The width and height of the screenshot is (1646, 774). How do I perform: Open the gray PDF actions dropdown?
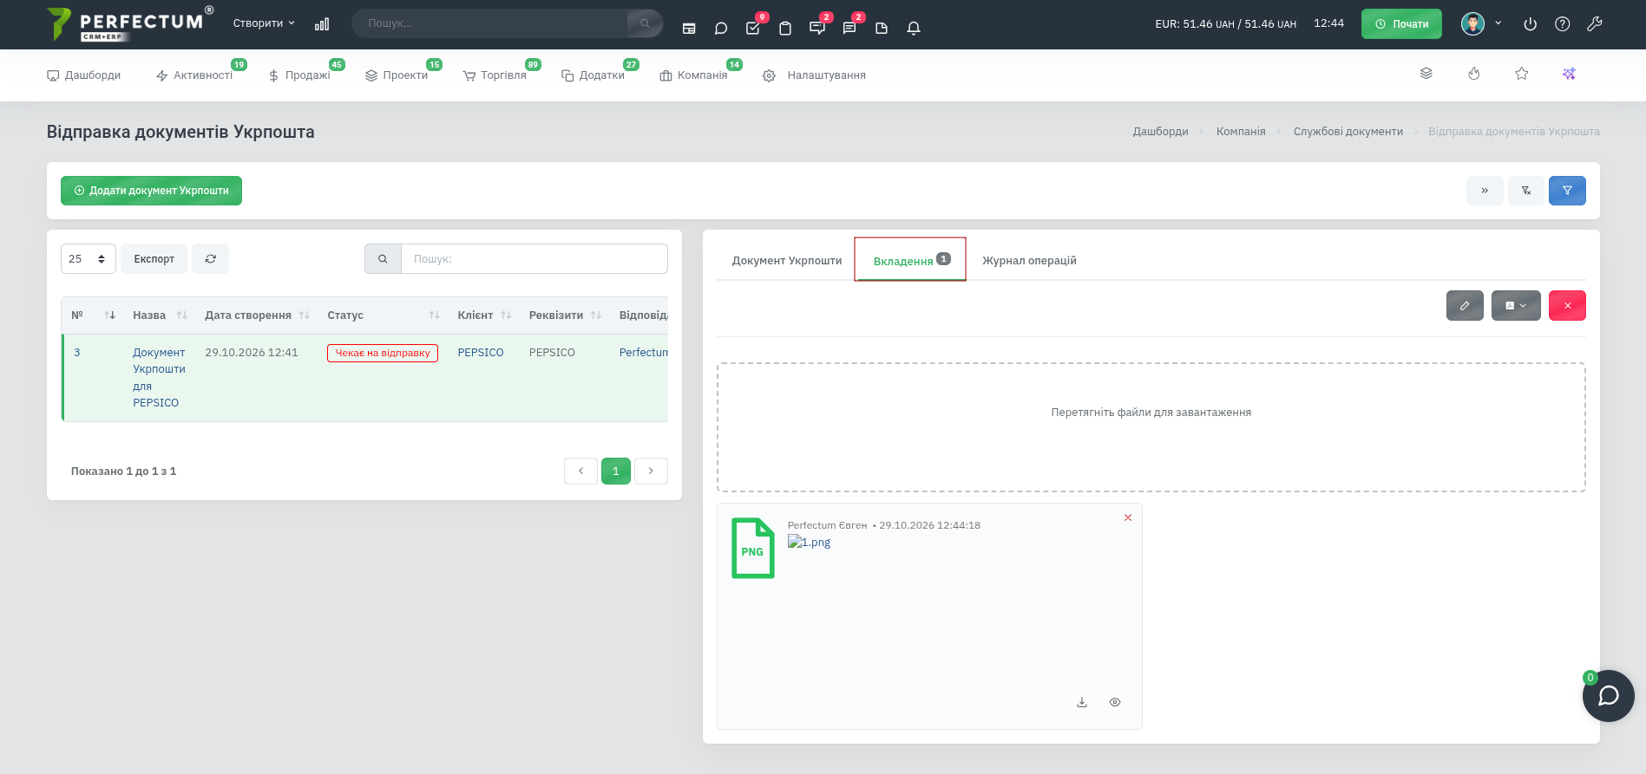pyautogui.click(x=1516, y=305)
